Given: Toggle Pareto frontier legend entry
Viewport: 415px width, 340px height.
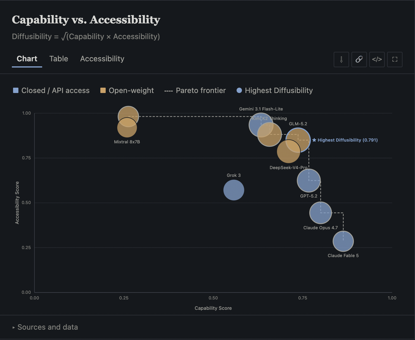Looking at the screenshot, I should point(195,91).
